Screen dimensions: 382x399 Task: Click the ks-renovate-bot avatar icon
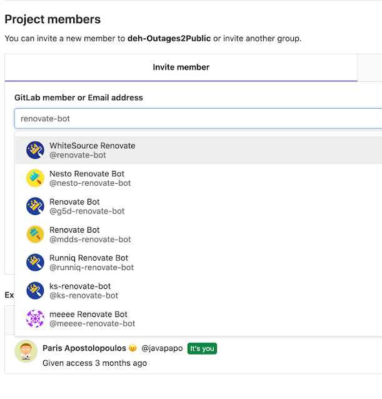tap(36, 291)
